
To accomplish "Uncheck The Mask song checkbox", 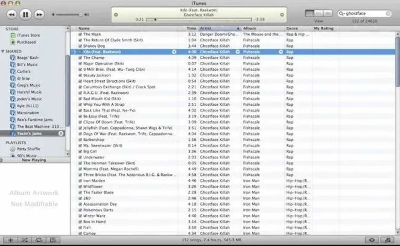I will point(80,34).
